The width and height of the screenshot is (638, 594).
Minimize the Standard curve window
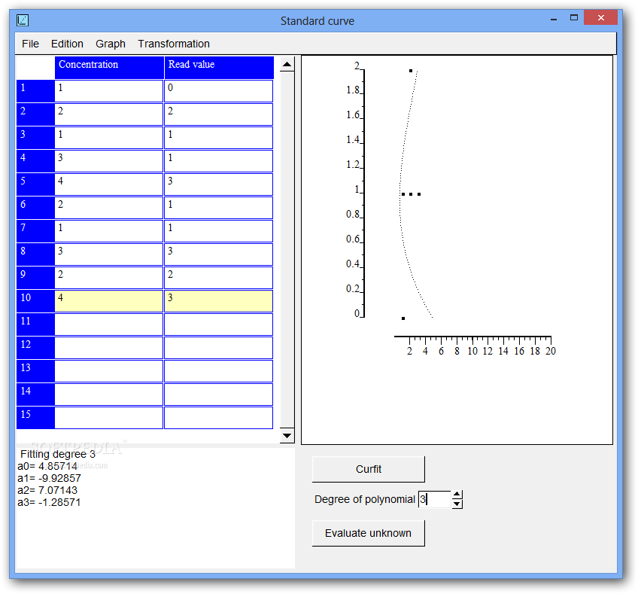coord(554,19)
